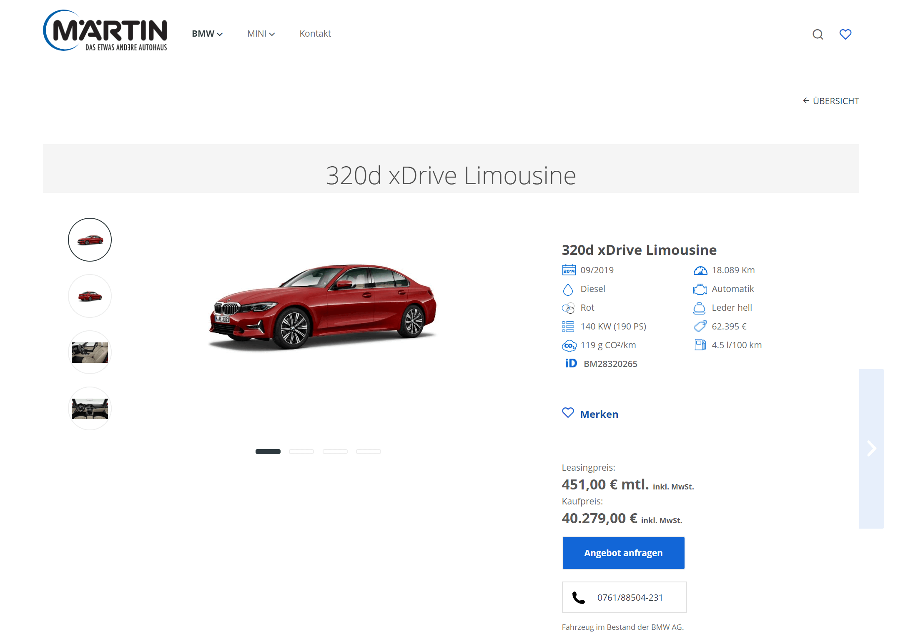
Task: Click the Martin Autohaus logo
Action: [105, 30]
